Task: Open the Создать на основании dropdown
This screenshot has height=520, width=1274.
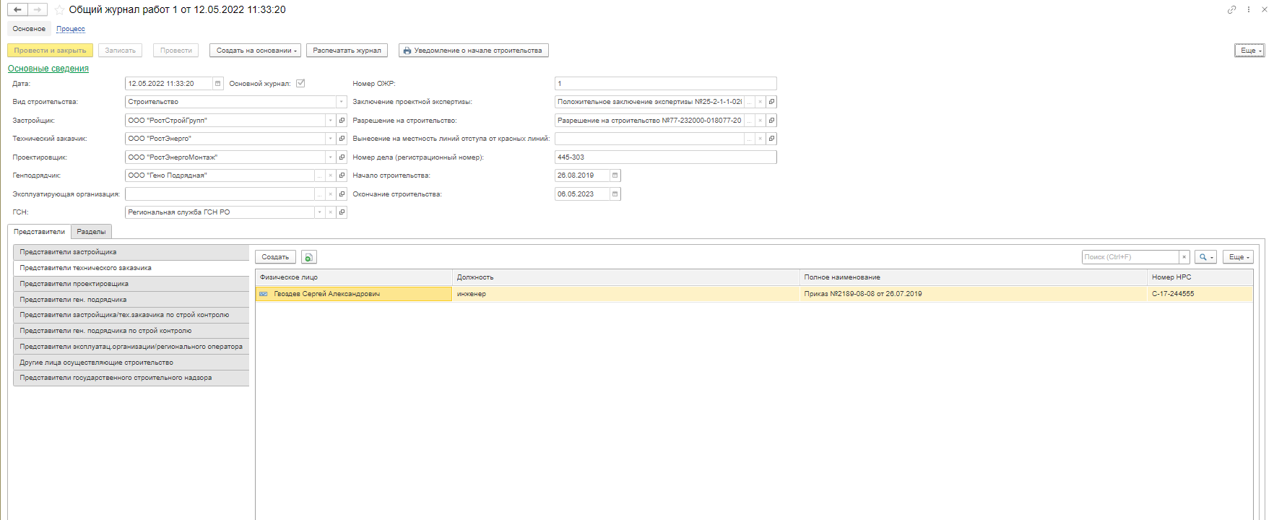Action: 256,51
